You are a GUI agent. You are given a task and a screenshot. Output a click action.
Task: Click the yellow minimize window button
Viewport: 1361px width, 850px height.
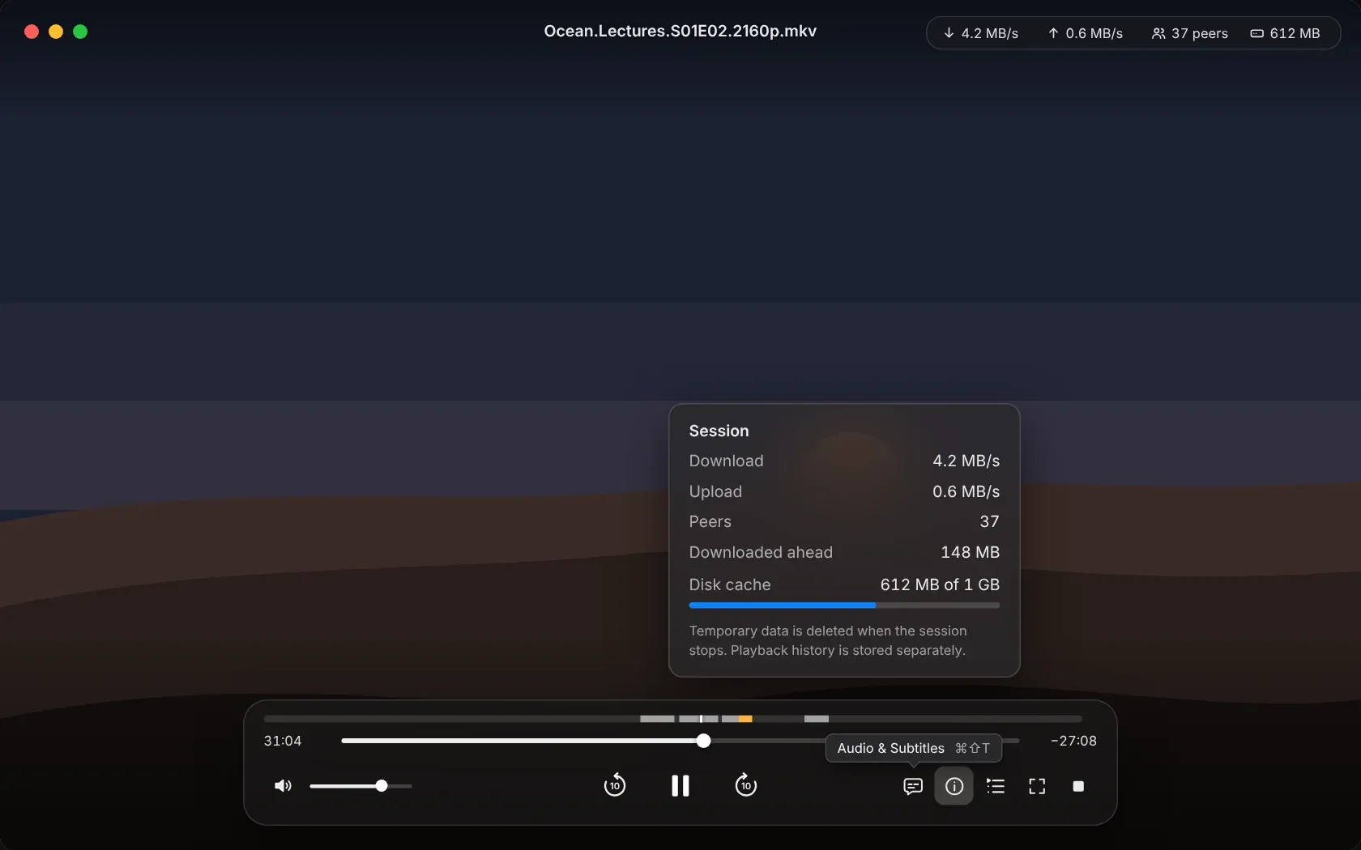point(56,32)
